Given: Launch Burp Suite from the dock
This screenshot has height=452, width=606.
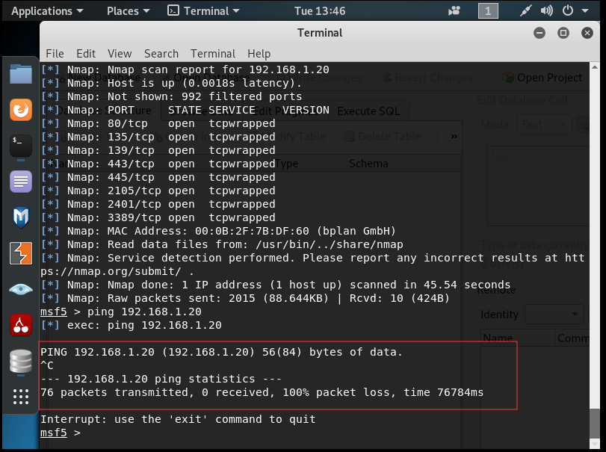Looking at the screenshot, I should click(20, 253).
